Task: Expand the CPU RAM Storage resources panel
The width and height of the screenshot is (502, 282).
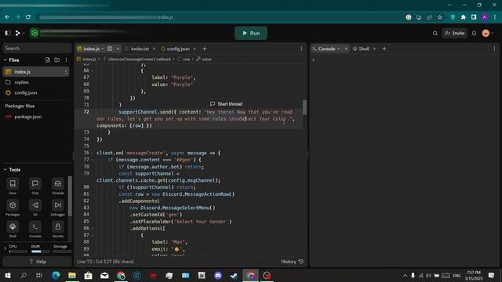Action: point(5,248)
